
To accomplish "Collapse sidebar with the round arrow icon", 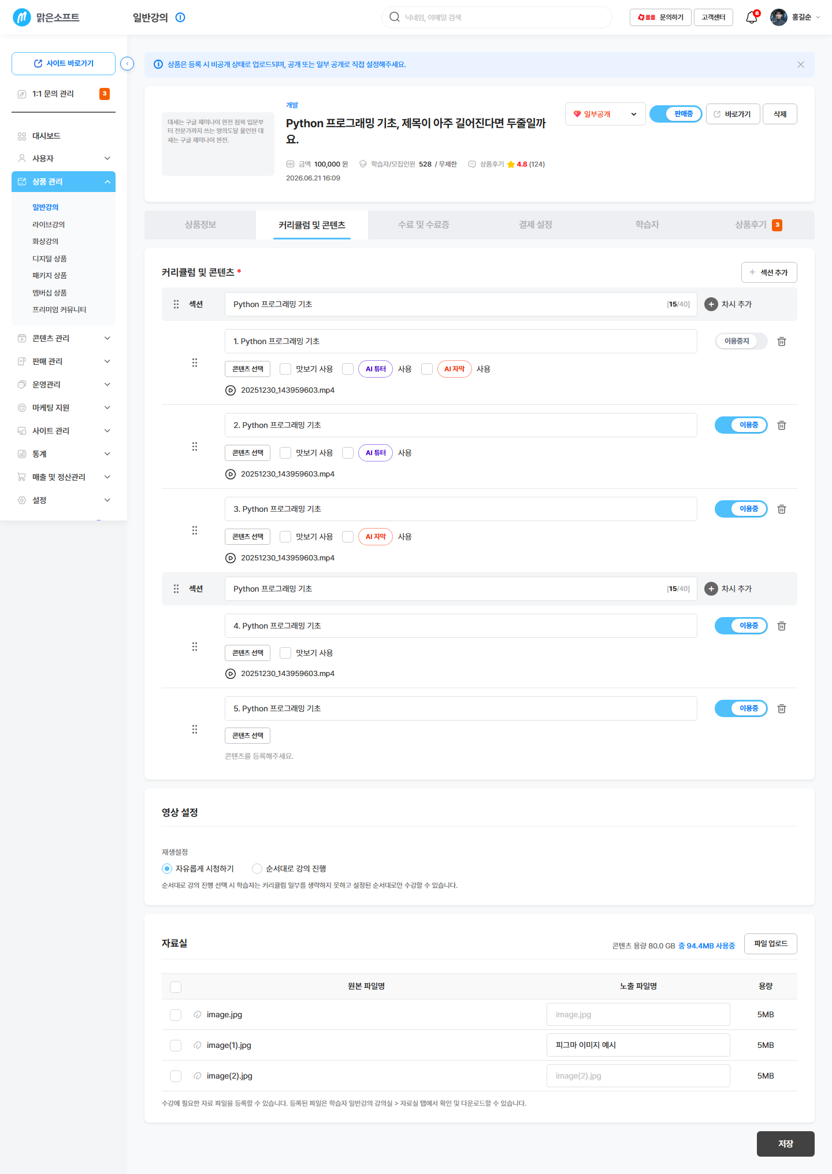I will 127,64.
